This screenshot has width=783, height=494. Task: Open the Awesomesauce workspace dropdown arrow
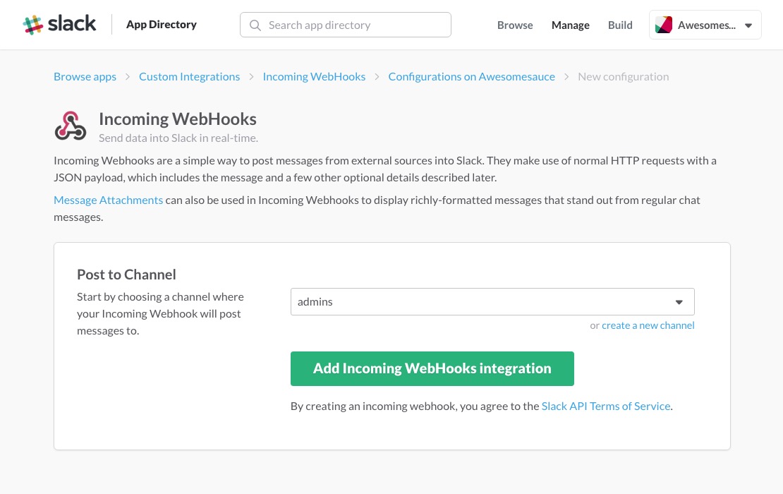(x=748, y=25)
